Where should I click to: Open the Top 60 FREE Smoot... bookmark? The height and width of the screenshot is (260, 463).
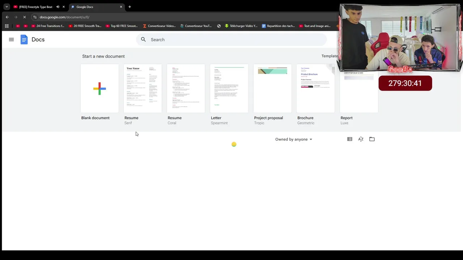pos(122,26)
